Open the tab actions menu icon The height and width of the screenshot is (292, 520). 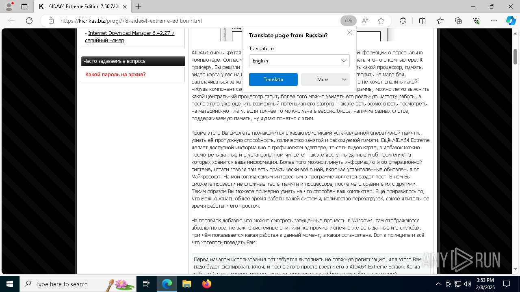24,6
